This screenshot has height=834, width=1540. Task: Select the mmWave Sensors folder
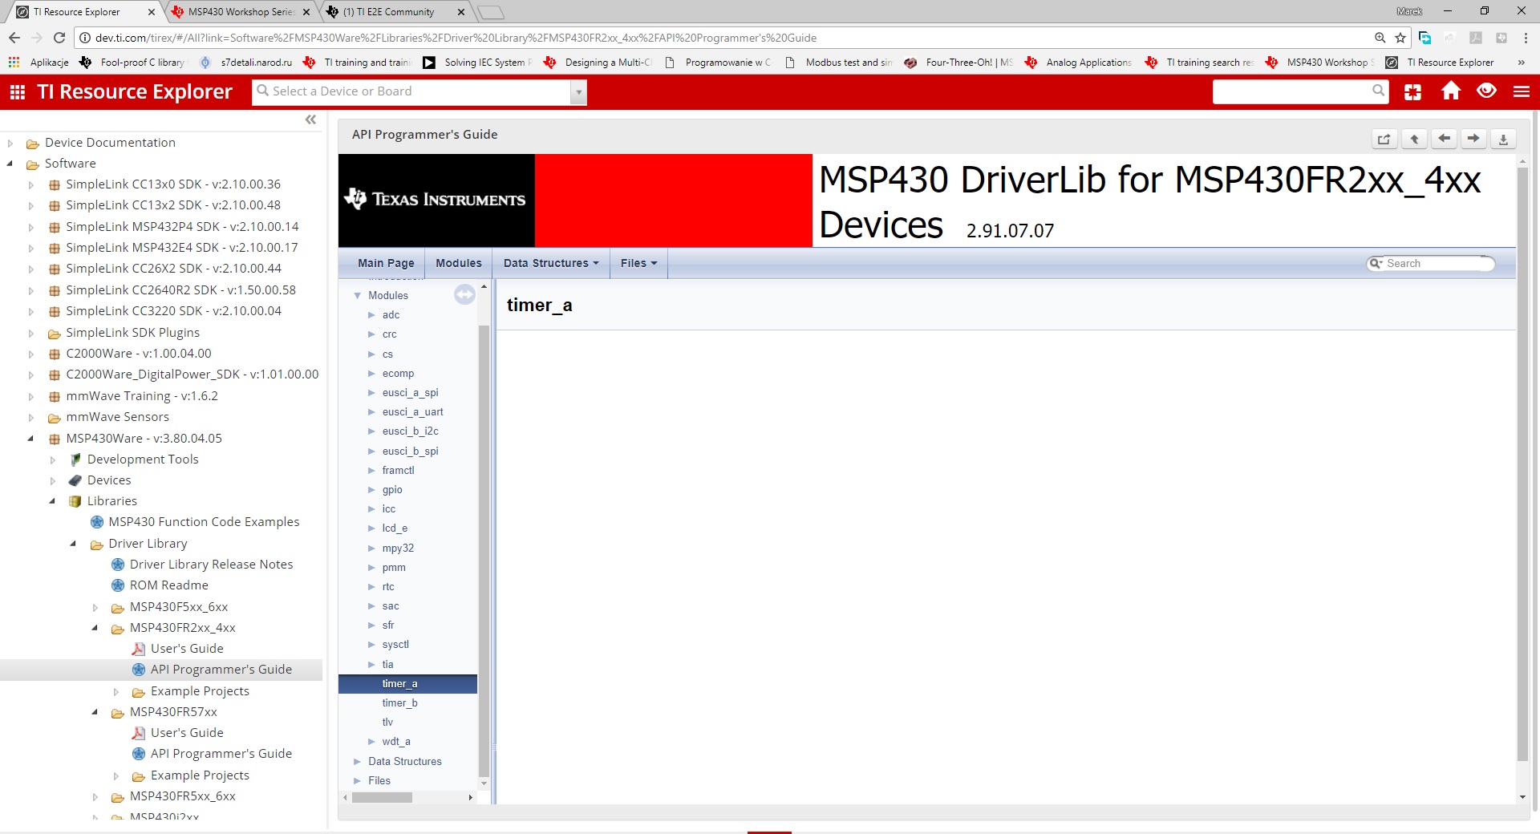point(117,417)
